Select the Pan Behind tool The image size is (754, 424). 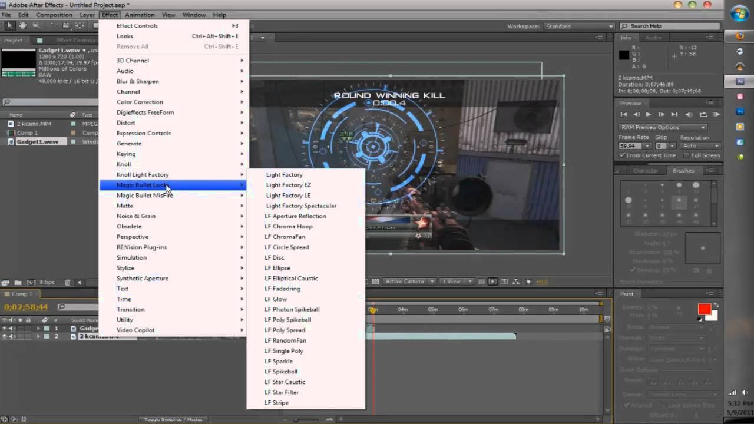coord(80,26)
